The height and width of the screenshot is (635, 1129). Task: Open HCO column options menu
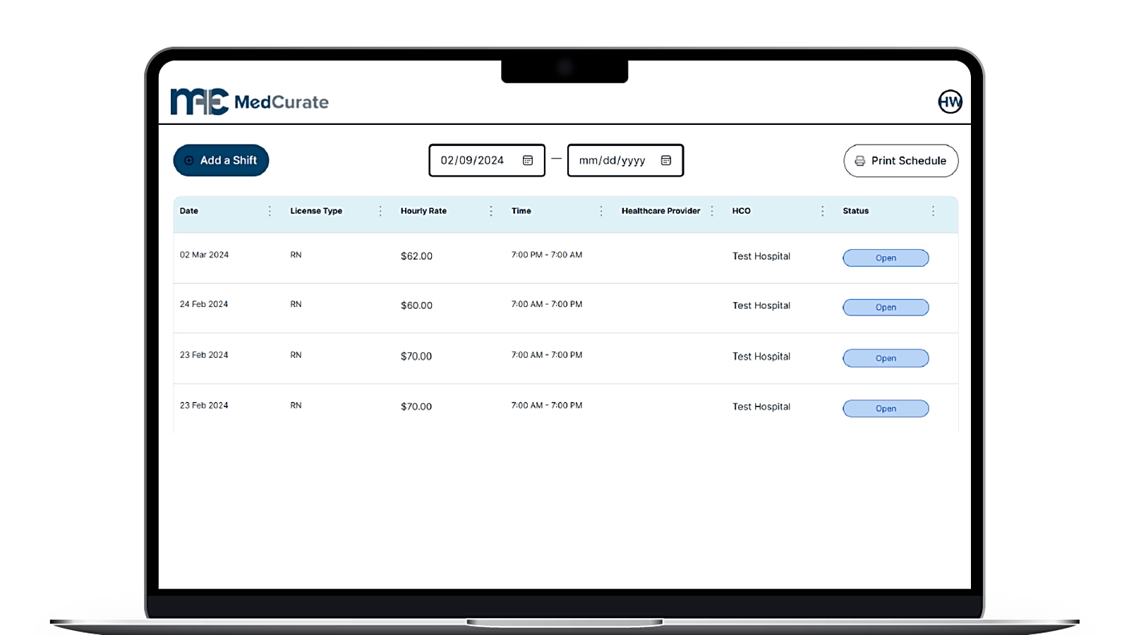click(823, 211)
